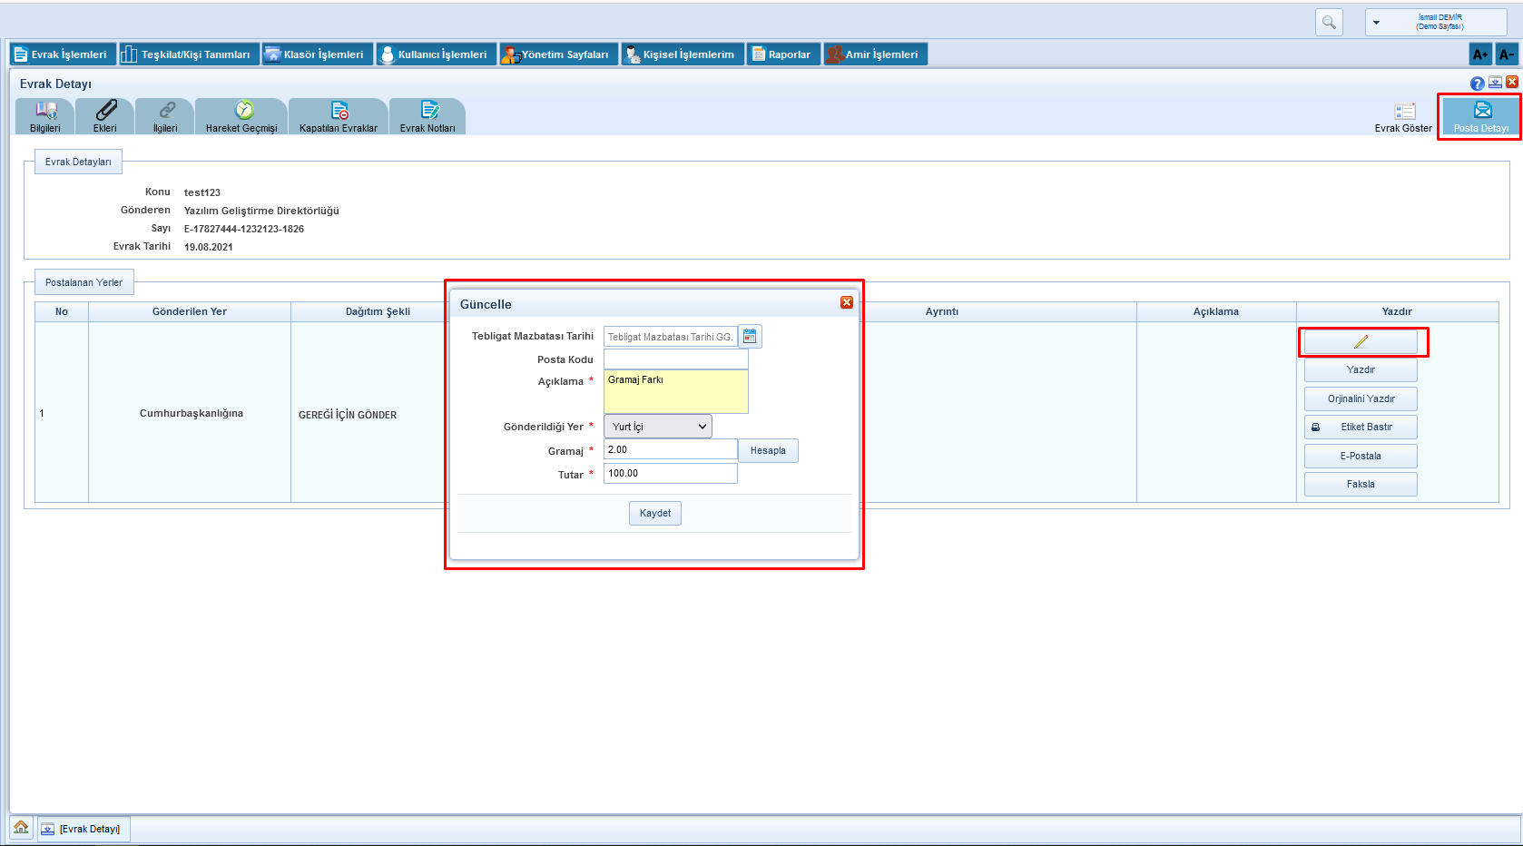
Task: Decrease font size with A- icon
Action: coord(1506,54)
